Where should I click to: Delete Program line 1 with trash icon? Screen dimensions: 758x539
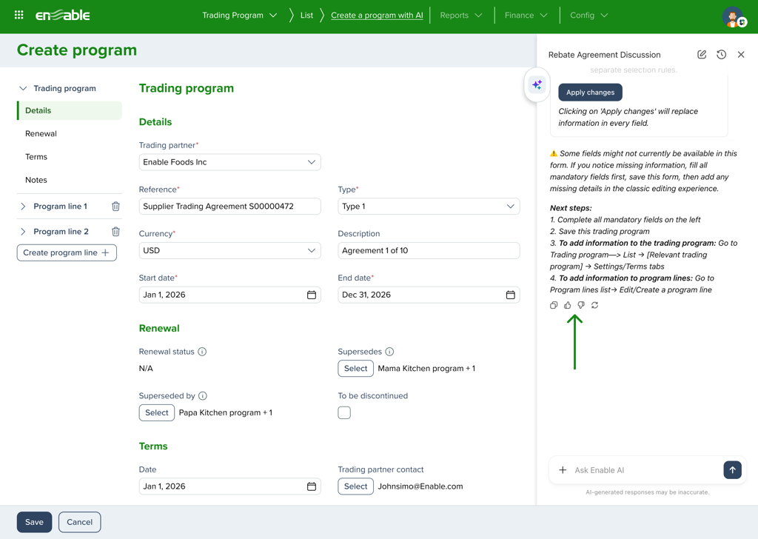[115, 207]
